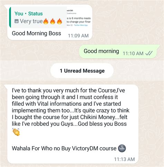
Task: Click the 11:09 AM timestamp
Action: (78, 36)
